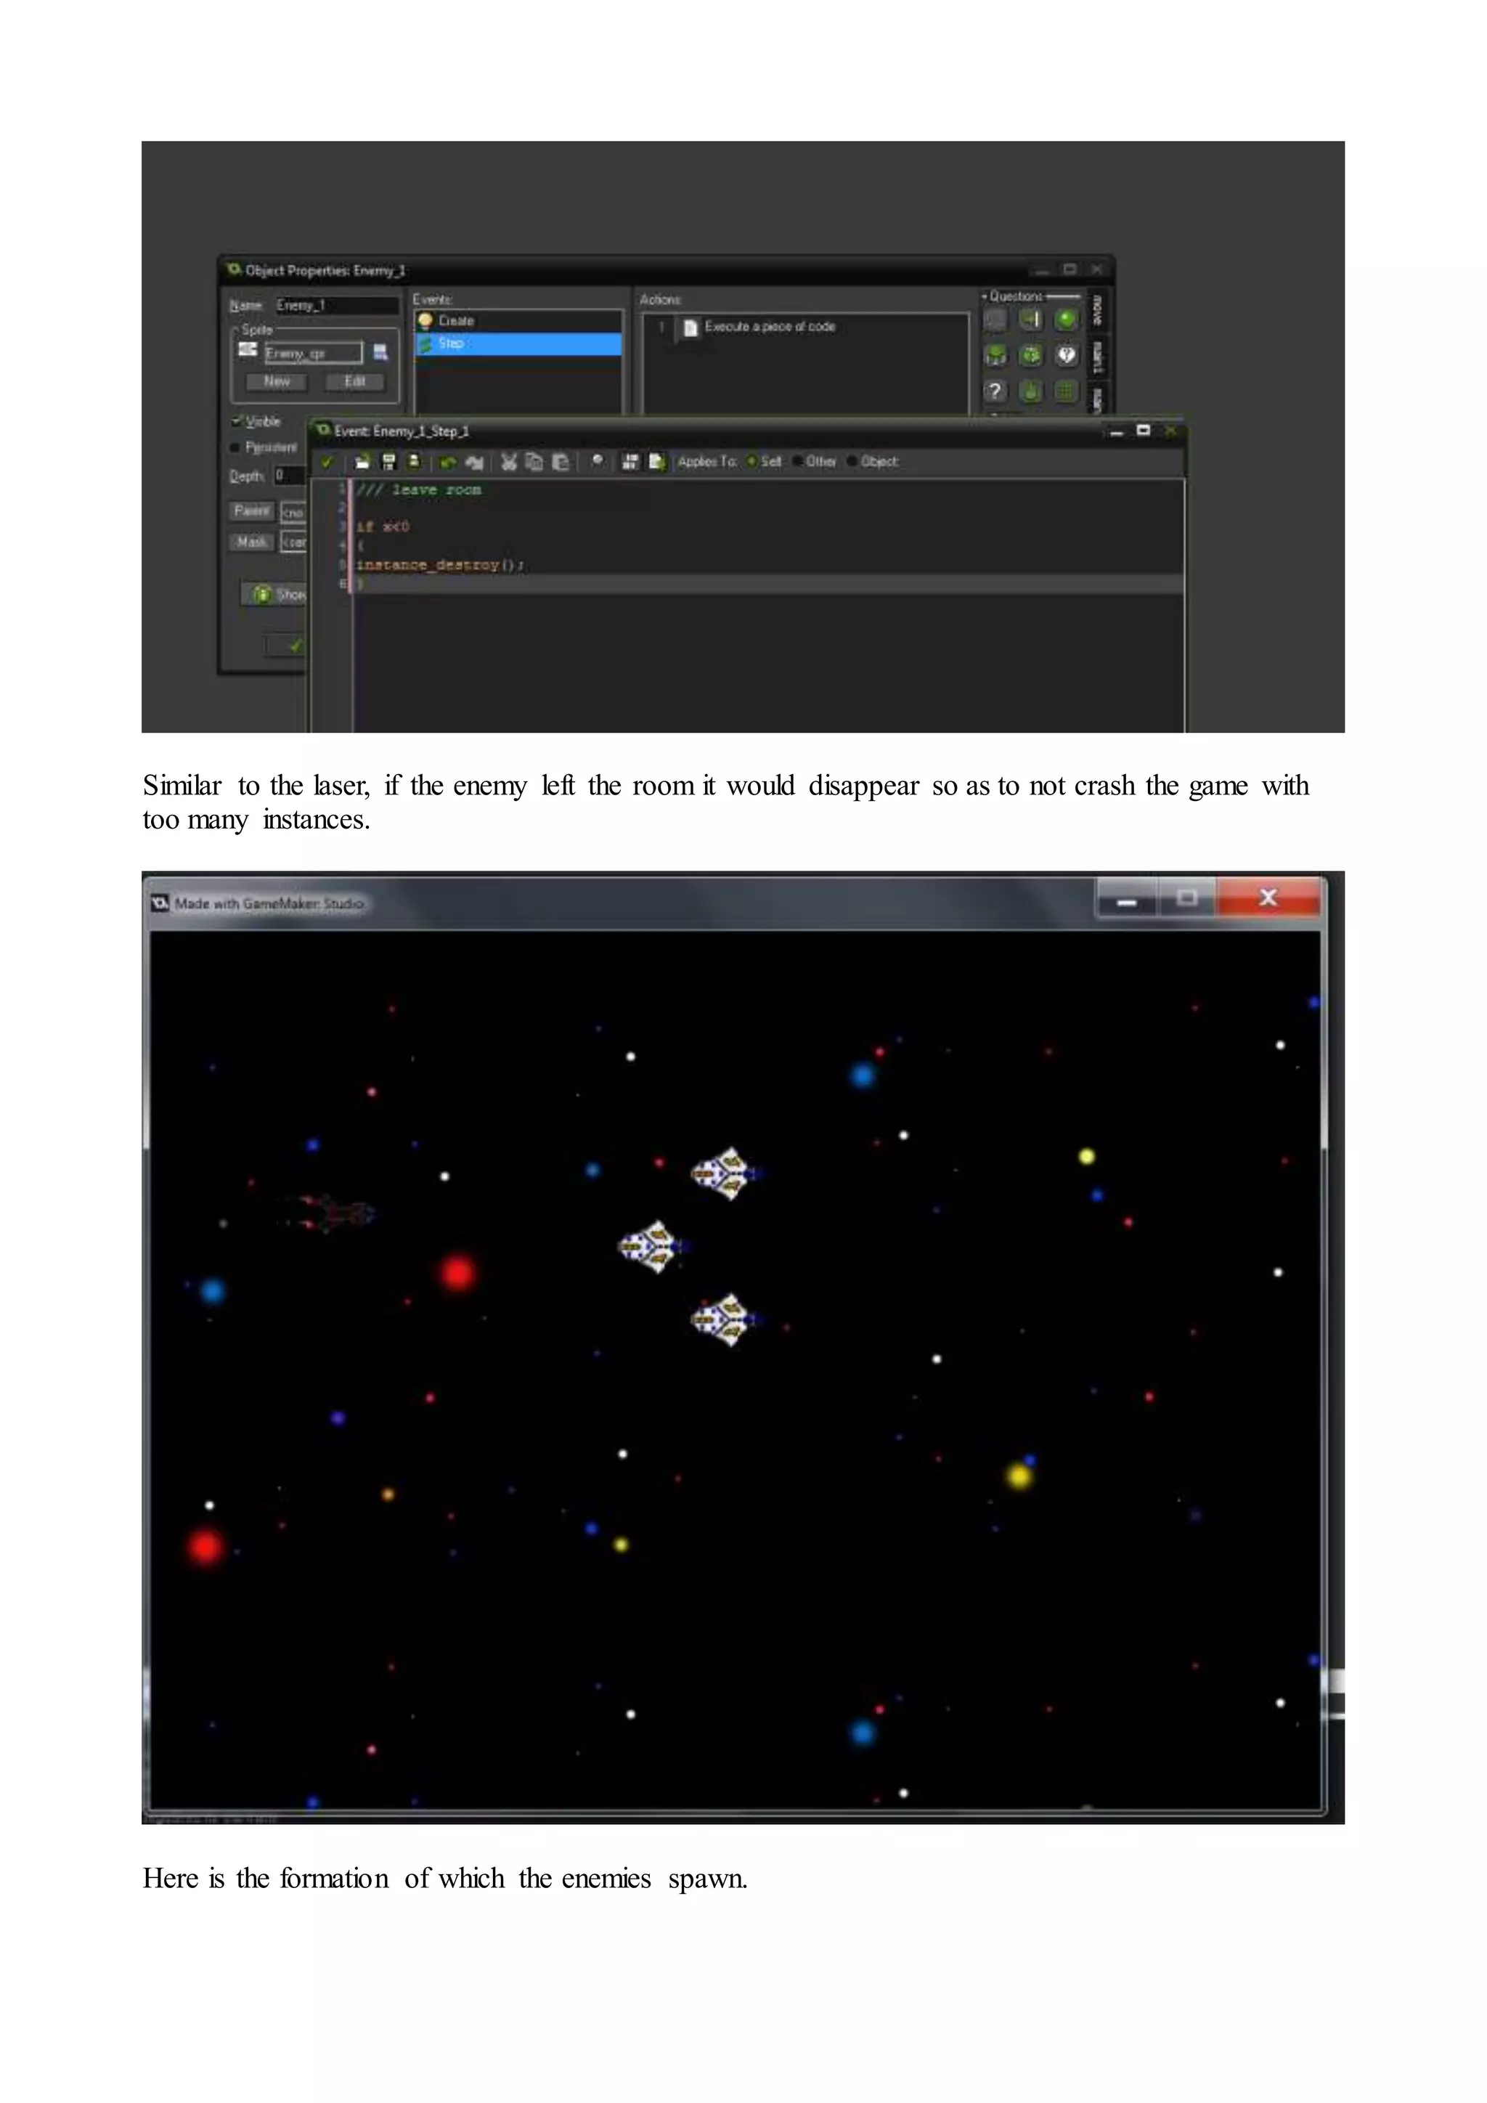Paste code from clipboard icon
The width and height of the screenshot is (1487, 2103).
pyautogui.click(x=561, y=462)
